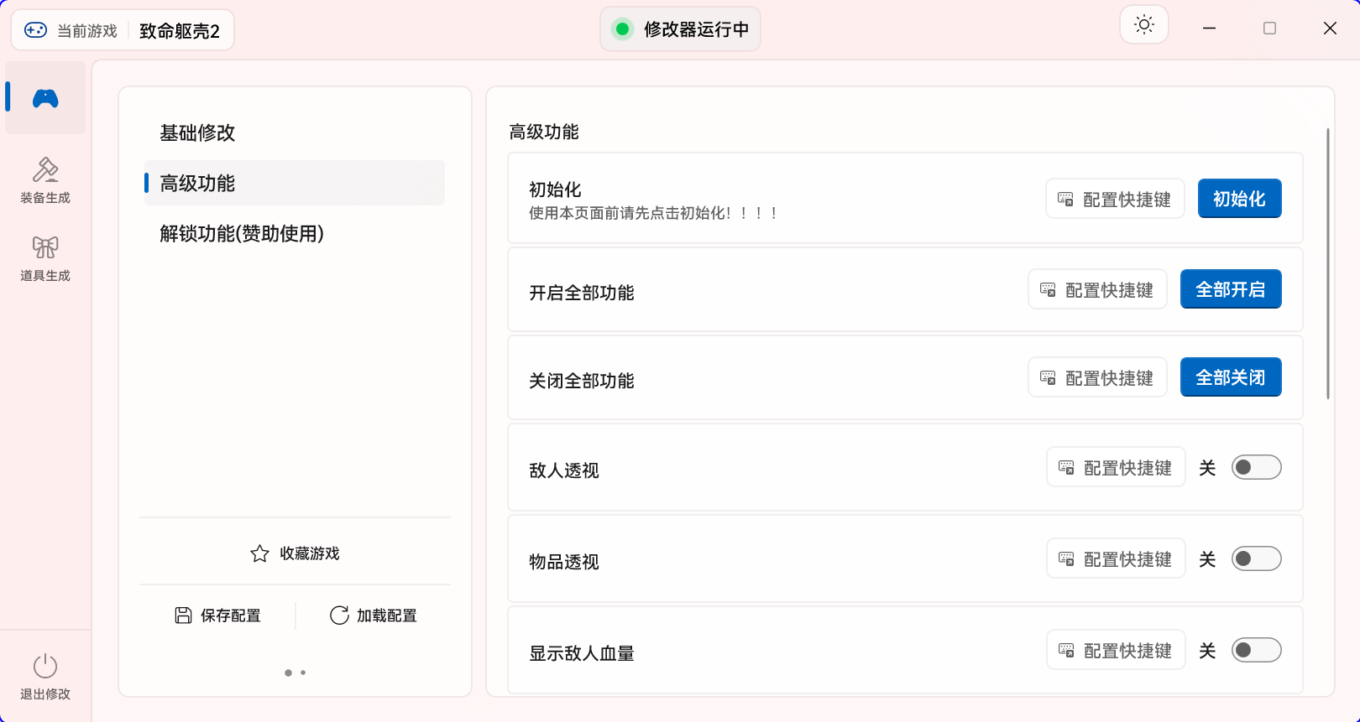Click the star icon to 收藏游戏
Viewport: 1360px width, 722px height.
pos(260,553)
